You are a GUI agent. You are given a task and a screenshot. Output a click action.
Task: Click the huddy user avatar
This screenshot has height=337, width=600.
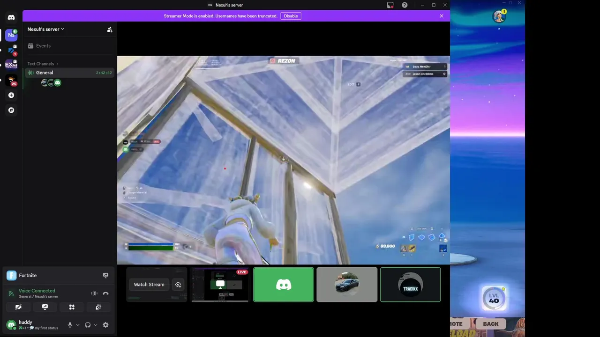11,325
